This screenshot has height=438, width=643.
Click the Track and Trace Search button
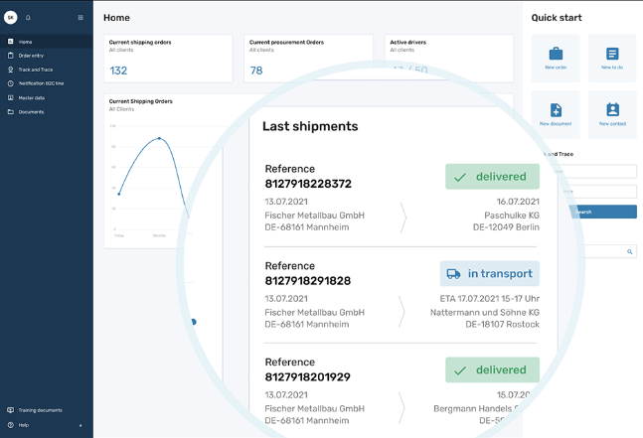(x=601, y=212)
